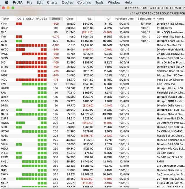Image resolution: width=185 pixels, height=189 pixels.
Task: Select the SMLL ticker
Action: click(x=4, y=140)
